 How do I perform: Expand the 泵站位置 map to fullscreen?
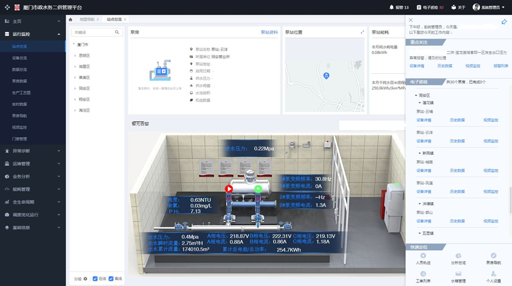coord(362,32)
